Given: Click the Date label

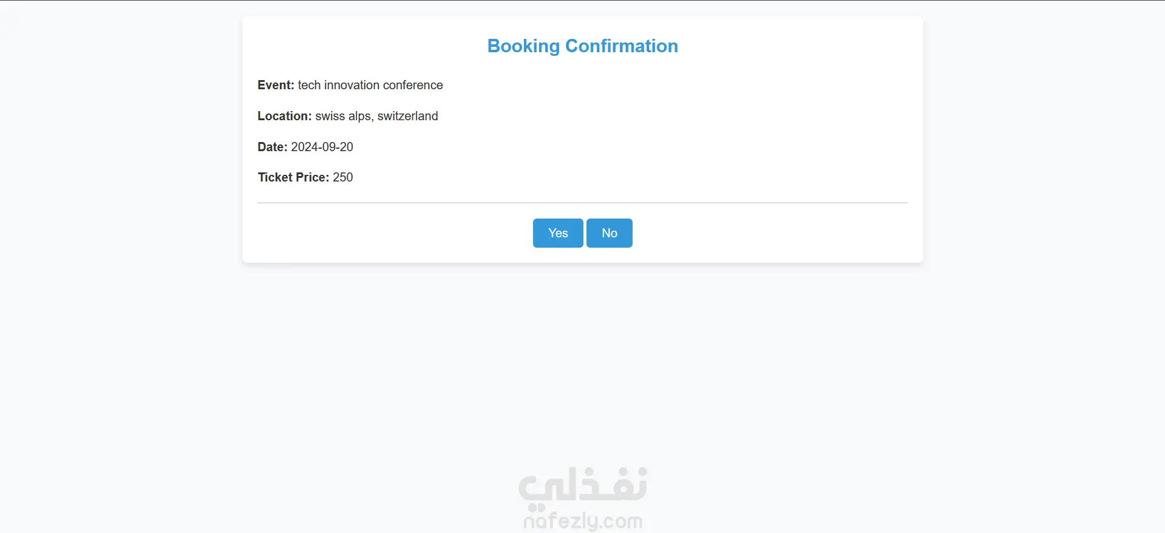Looking at the screenshot, I should [273, 147].
